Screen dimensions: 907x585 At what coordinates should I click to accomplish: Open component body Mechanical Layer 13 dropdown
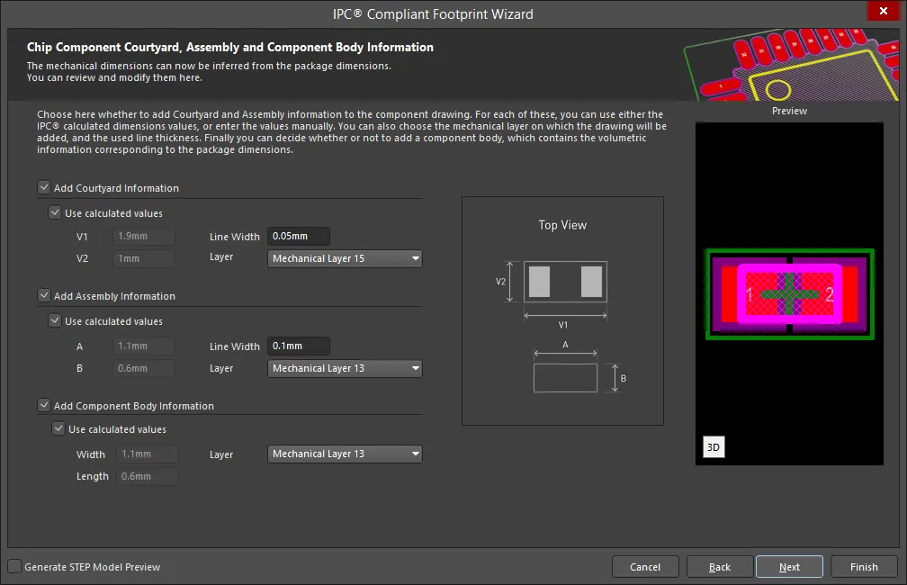point(345,454)
